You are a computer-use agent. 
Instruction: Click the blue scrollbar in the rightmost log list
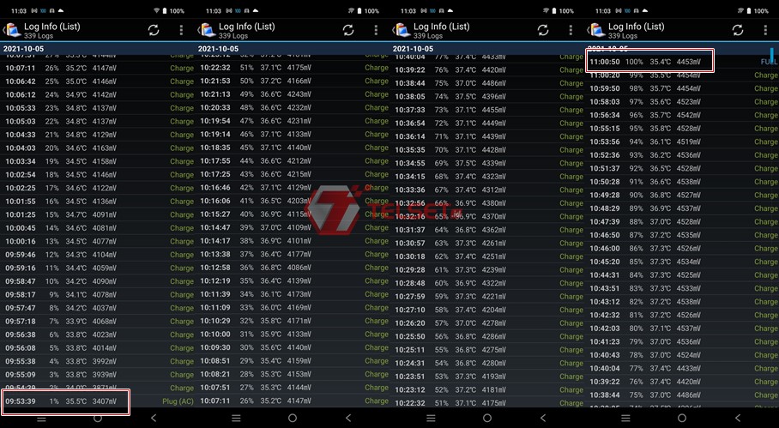pos(773,56)
